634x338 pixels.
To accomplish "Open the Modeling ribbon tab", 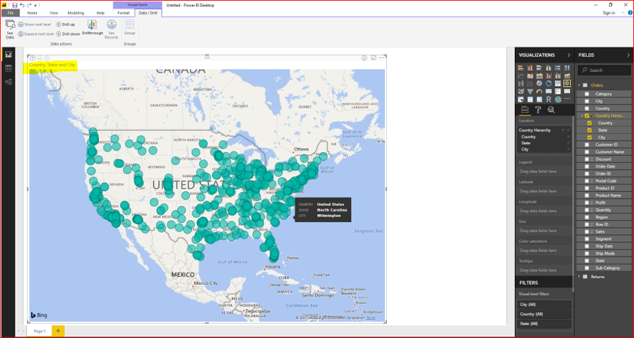I will (75, 13).
